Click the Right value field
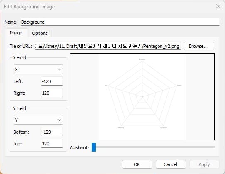Viewport: 225px width, 174px height. point(52,93)
